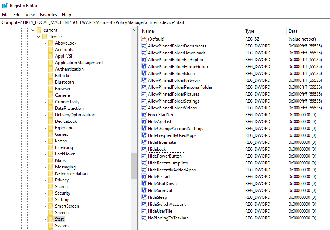Viewport: 330px width, 230px height.
Task: Select the NetworkIsolation key
Action: click(71, 173)
